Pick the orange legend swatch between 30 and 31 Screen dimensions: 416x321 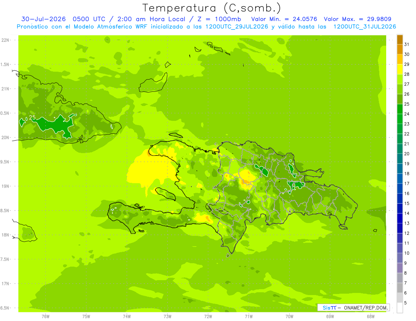pyautogui.click(x=400, y=50)
